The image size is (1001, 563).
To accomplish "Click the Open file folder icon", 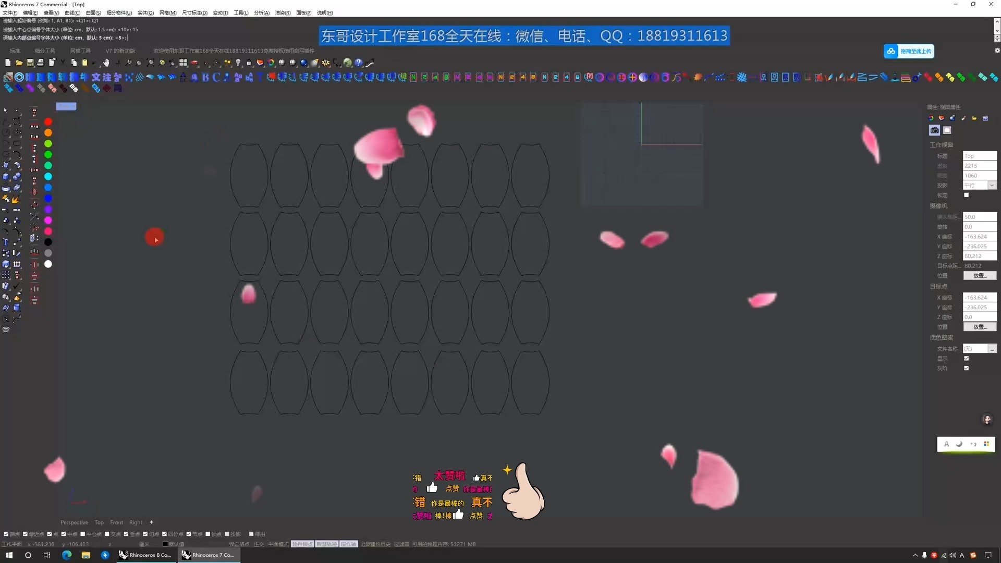I will tap(19, 63).
